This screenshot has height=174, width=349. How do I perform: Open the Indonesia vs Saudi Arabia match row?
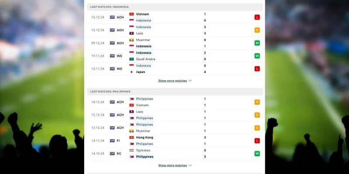tap(174, 56)
